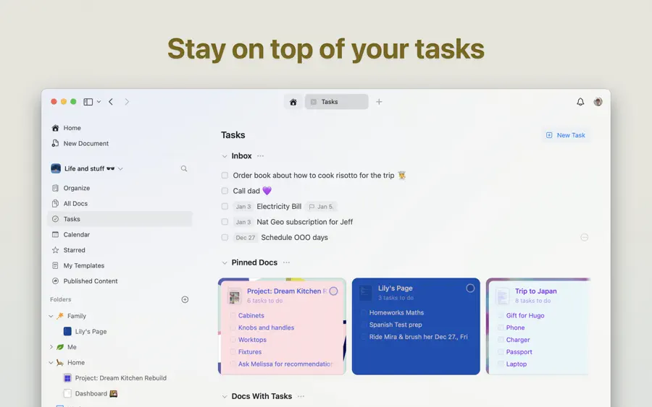Open Knobs and handles task link
Screen dimensions: 652x407
266,327
